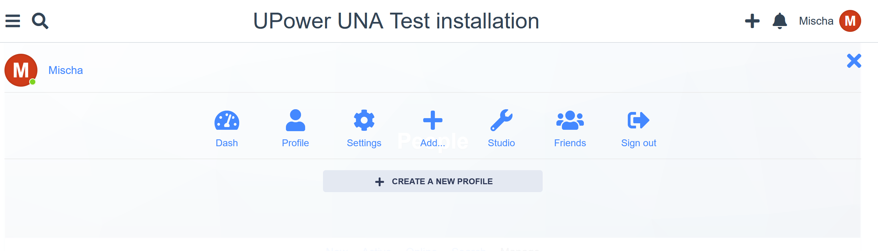
Task: Select the Dash menu label
Action: (227, 143)
